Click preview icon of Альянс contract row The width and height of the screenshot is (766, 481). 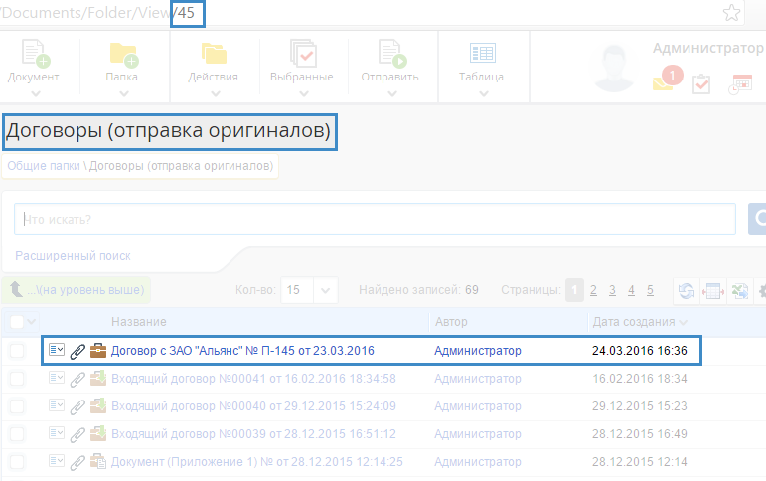(57, 350)
